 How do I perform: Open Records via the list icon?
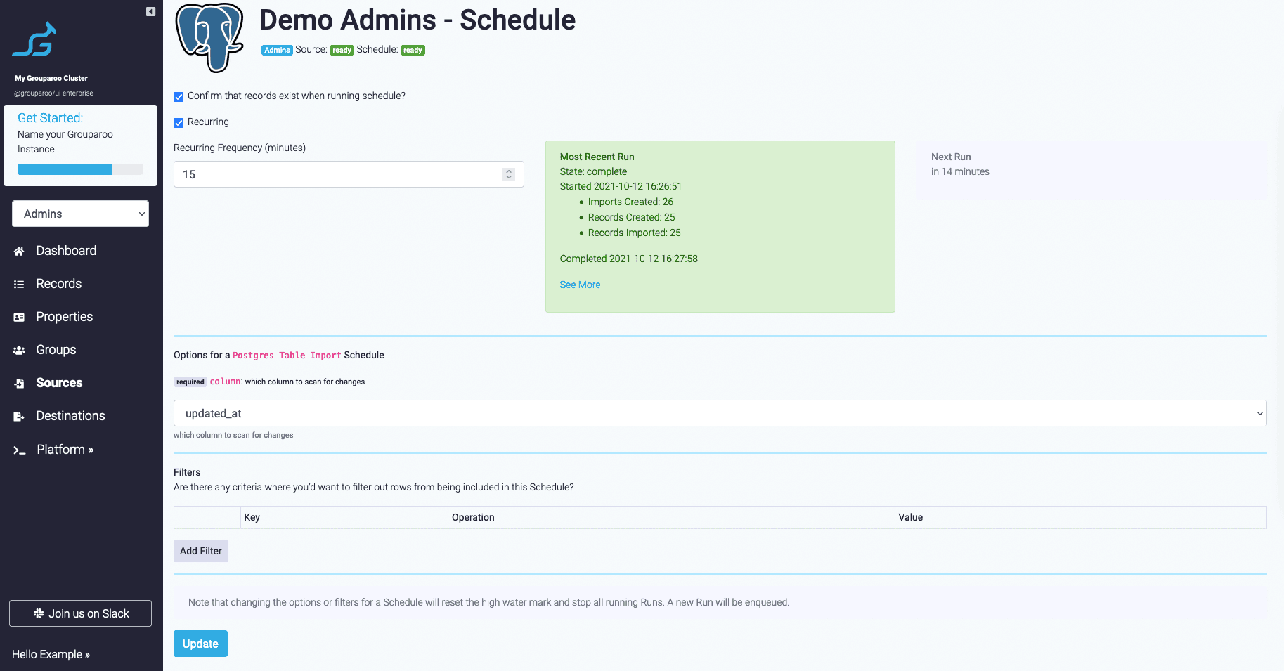19,285
